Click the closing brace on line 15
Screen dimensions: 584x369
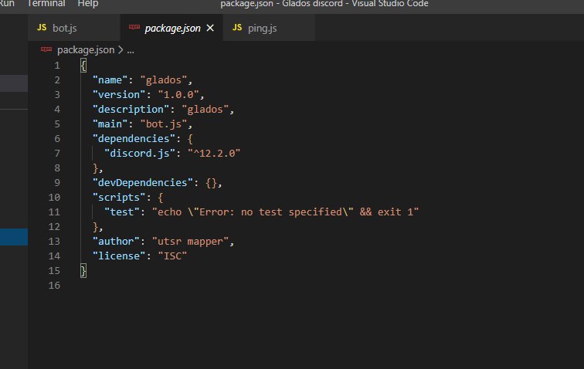(83, 271)
